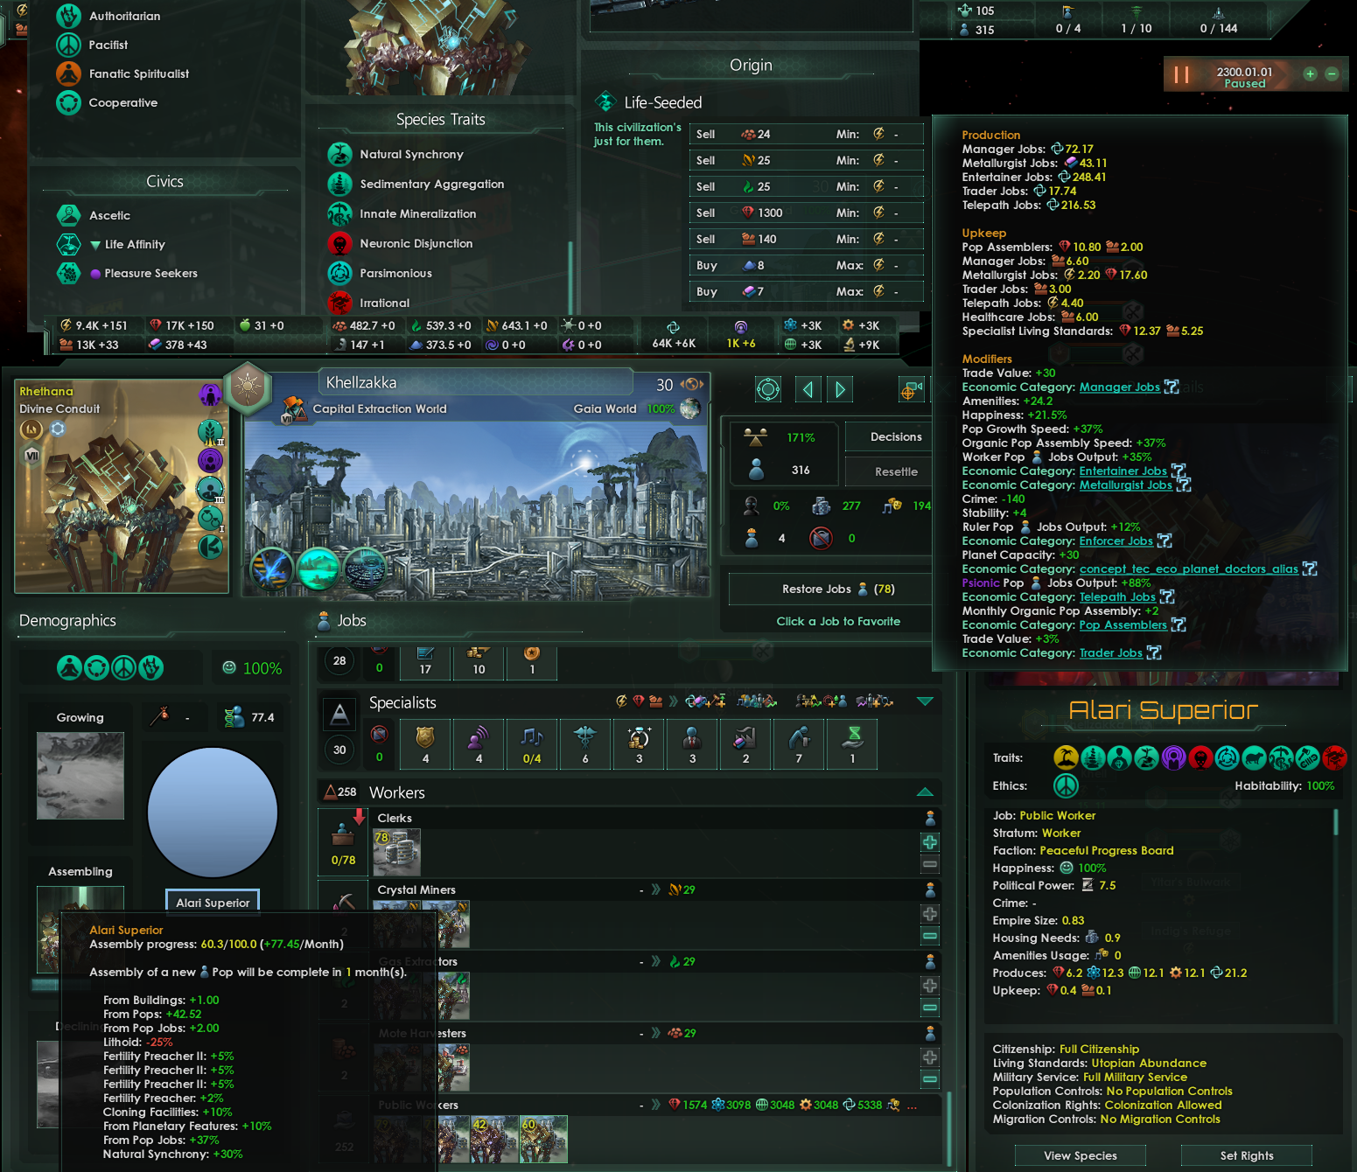Favorite the Clerks job via pop icon

[x=930, y=818]
